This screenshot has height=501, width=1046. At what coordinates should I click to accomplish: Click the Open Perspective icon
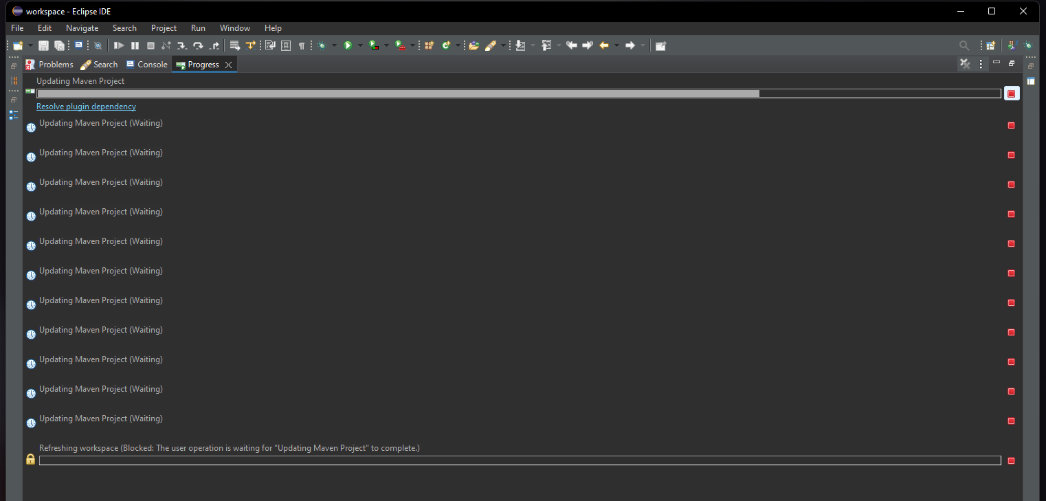point(990,45)
